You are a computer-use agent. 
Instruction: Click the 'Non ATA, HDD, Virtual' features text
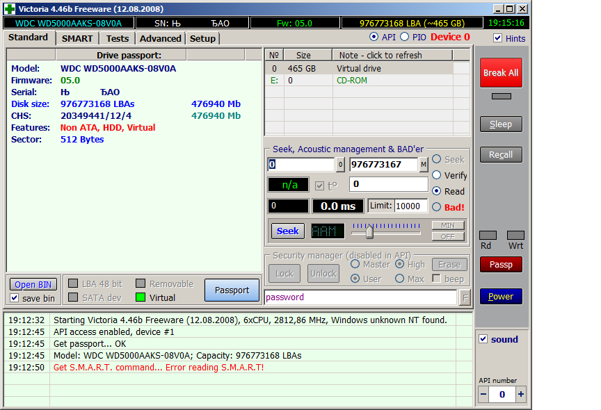(x=108, y=127)
